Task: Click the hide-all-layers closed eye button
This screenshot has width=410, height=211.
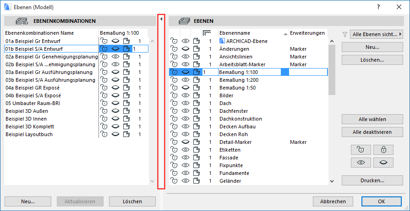Action: click(x=383, y=162)
